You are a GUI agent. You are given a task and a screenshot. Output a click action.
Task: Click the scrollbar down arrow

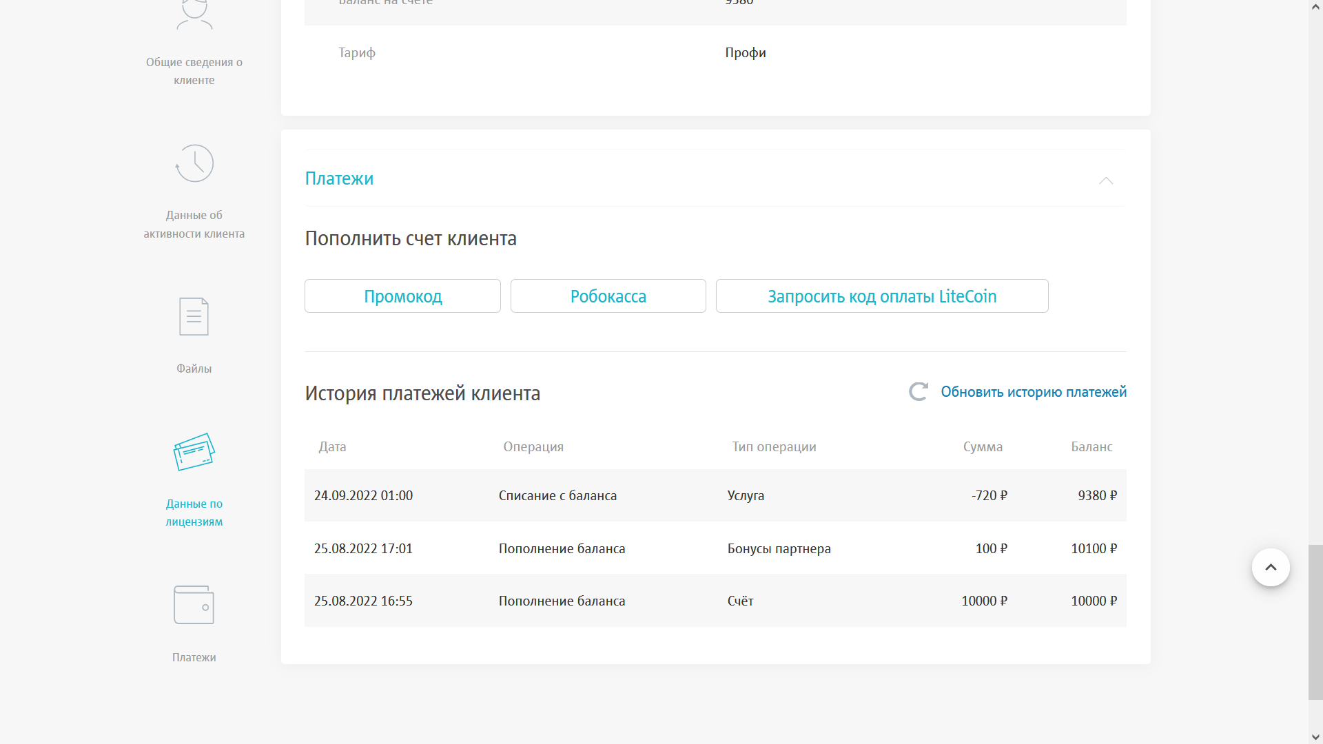[x=1315, y=737]
